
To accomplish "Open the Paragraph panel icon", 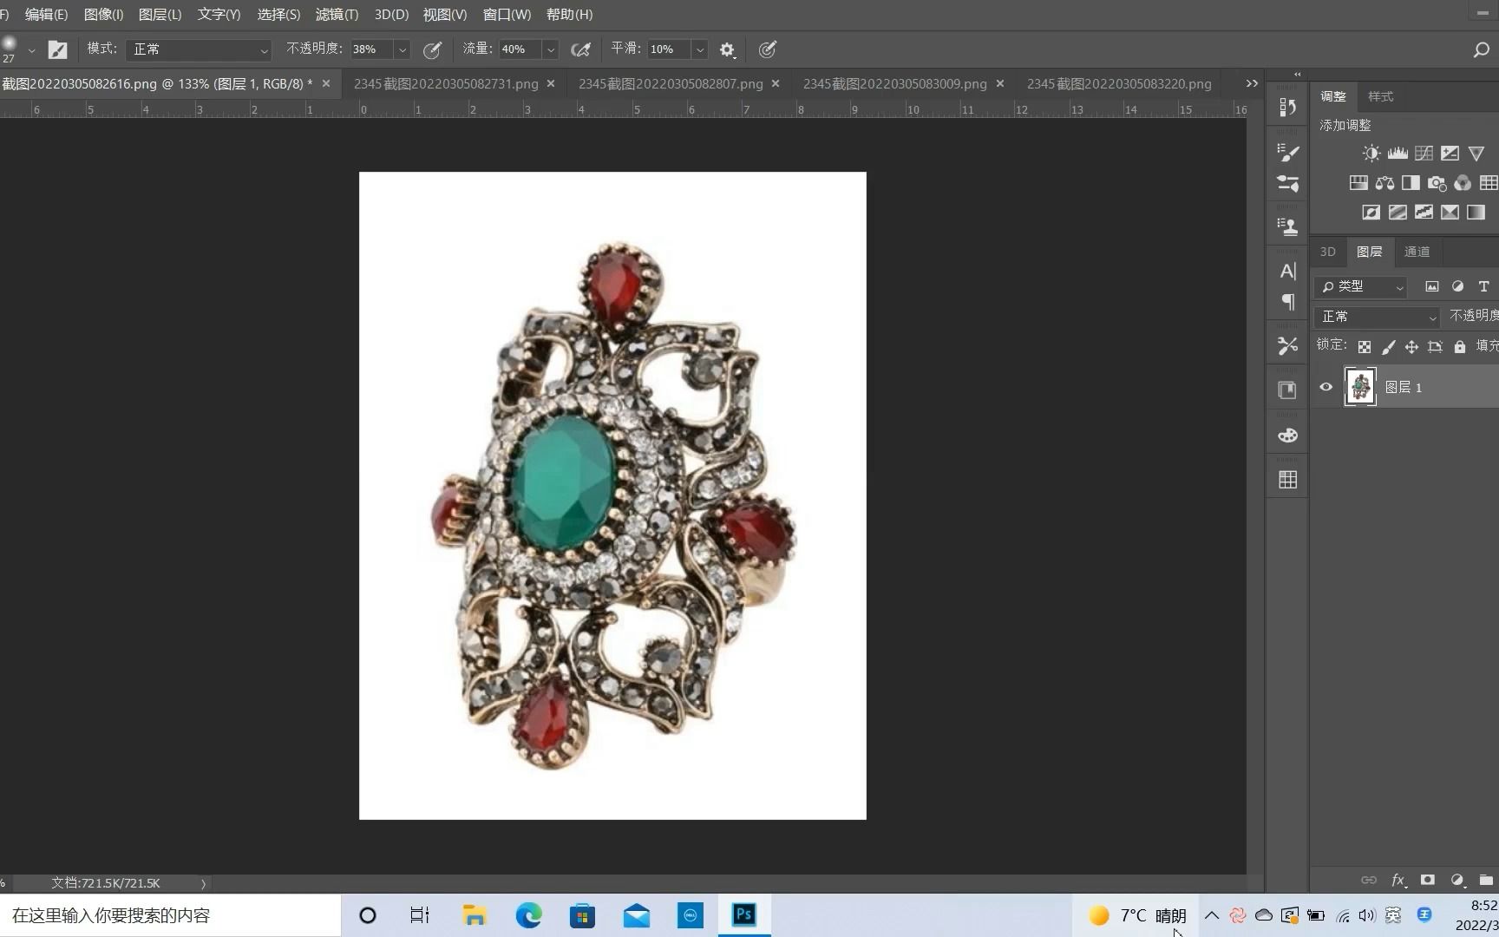I will [1287, 302].
